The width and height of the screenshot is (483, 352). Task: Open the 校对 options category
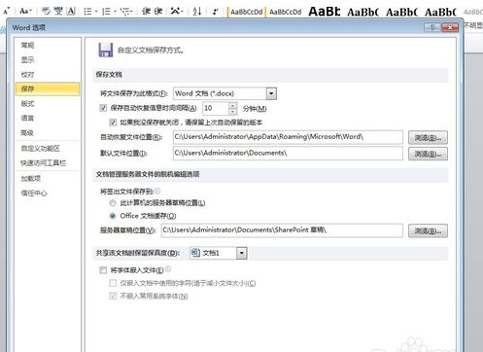[x=48, y=75]
